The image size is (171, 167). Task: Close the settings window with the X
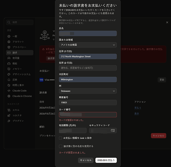click(x=167, y=22)
